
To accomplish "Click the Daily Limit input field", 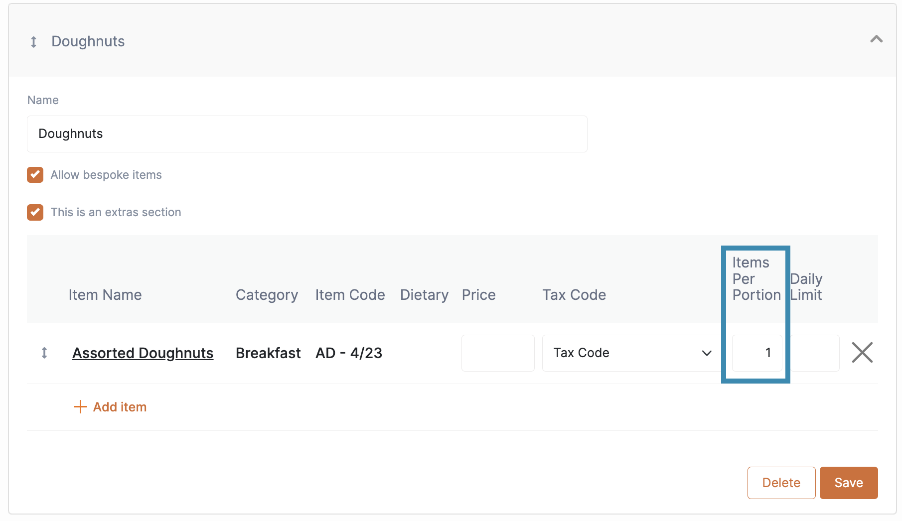I will pos(815,353).
